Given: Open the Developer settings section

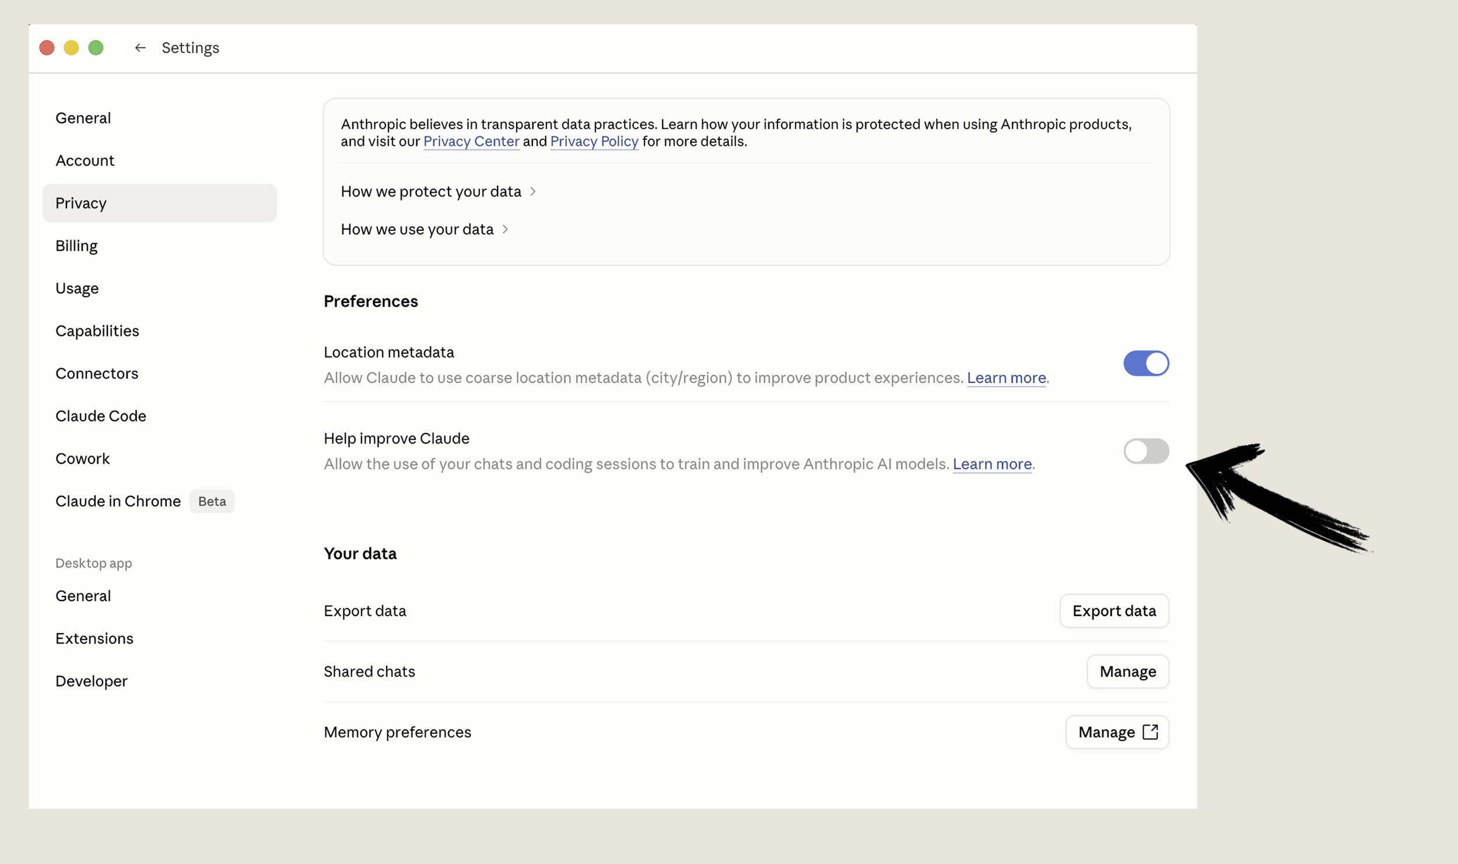Looking at the screenshot, I should click(x=159, y=680).
